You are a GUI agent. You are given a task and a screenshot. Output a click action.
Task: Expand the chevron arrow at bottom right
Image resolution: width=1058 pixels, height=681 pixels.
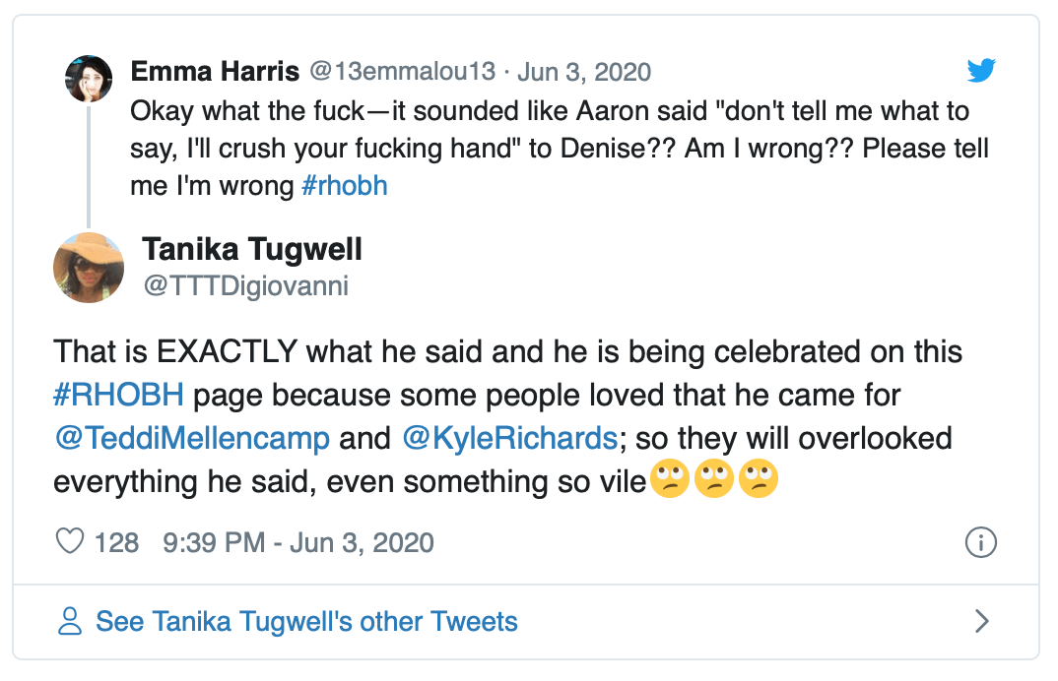coord(981,621)
